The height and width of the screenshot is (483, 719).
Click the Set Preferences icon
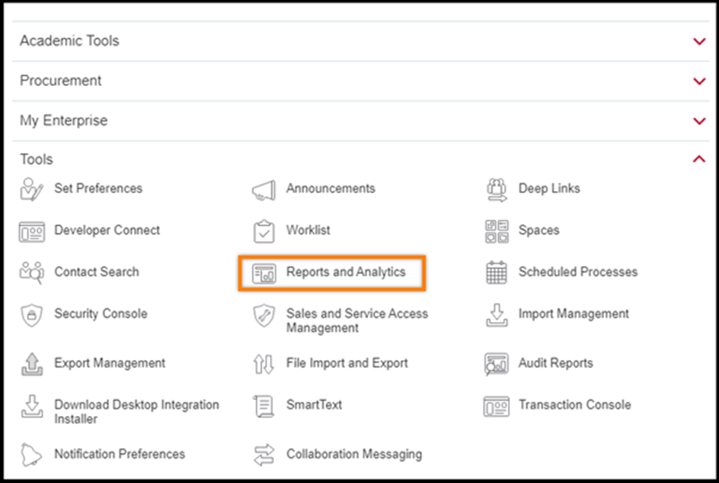(x=31, y=189)
